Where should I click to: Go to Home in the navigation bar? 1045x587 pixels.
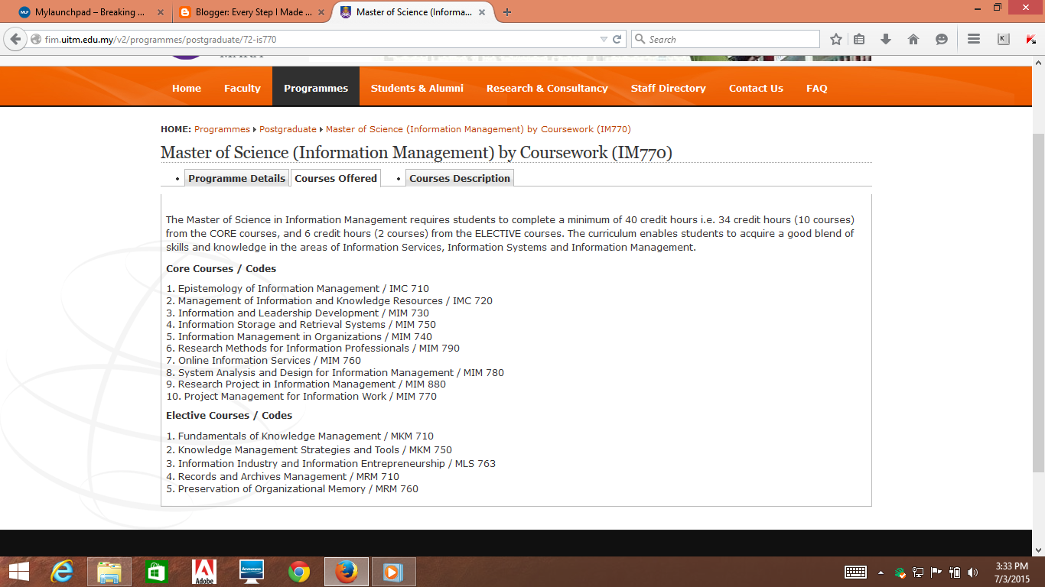click(187, 88)
